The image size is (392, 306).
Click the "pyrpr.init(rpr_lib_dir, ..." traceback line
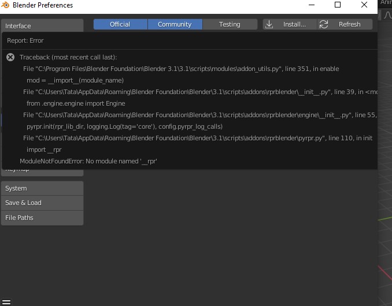coord(124,126)
